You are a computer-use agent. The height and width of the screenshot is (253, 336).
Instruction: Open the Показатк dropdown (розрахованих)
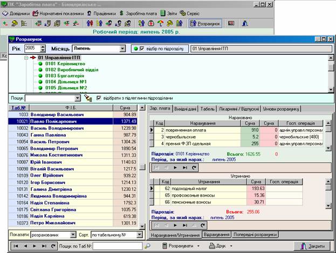pos(73,235)
